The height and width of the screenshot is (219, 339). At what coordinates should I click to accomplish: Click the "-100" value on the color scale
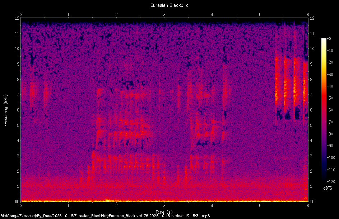click(331, 158)
